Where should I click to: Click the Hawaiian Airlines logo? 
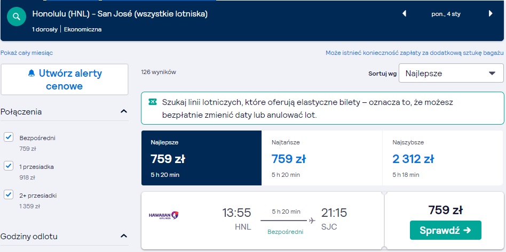164,215
